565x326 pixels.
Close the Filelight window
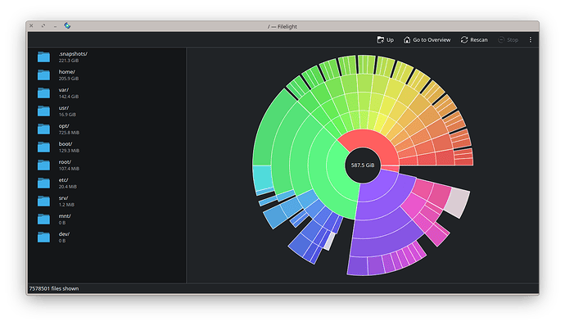coord(31,25)
